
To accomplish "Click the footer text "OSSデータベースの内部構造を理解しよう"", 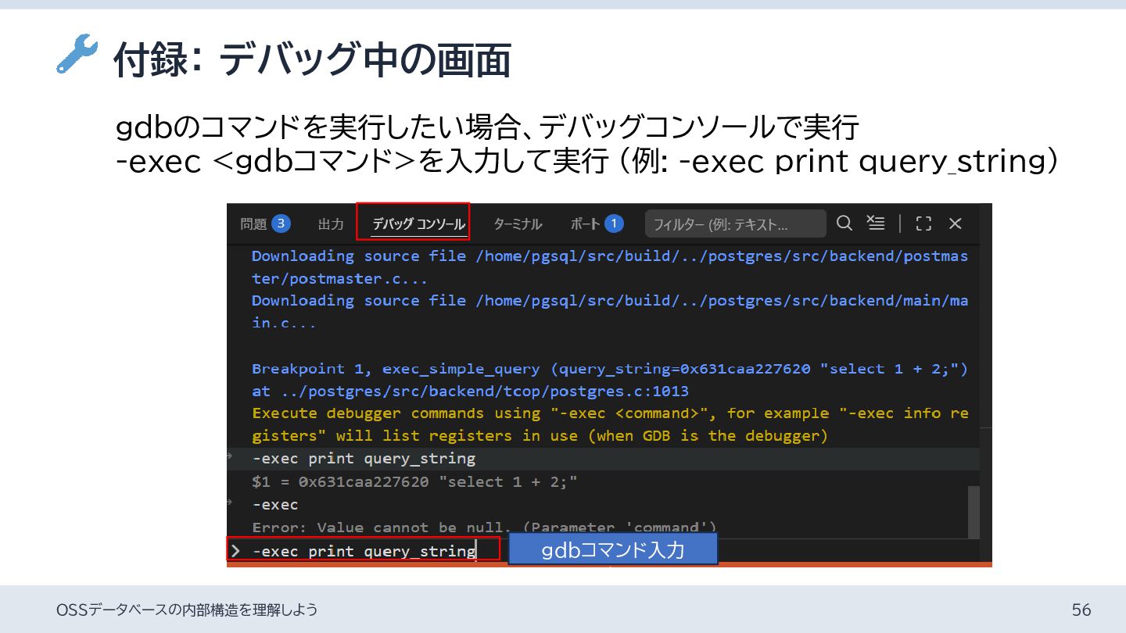I will click(188, 610).
